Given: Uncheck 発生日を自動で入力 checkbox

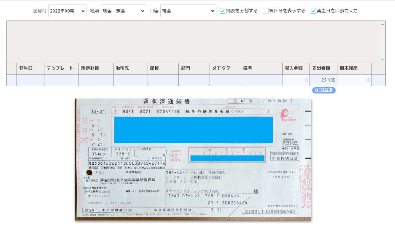Looking at the screenshot, I should coord(313,11).
